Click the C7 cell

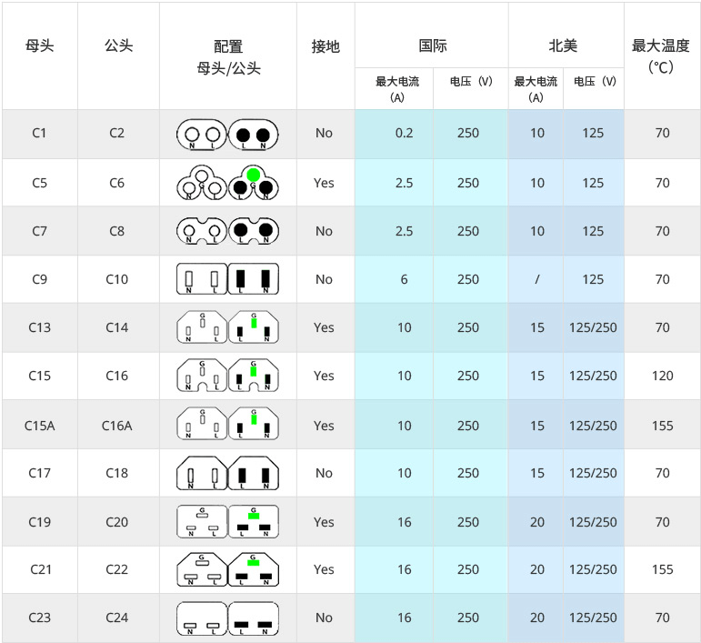pos(39,231)
